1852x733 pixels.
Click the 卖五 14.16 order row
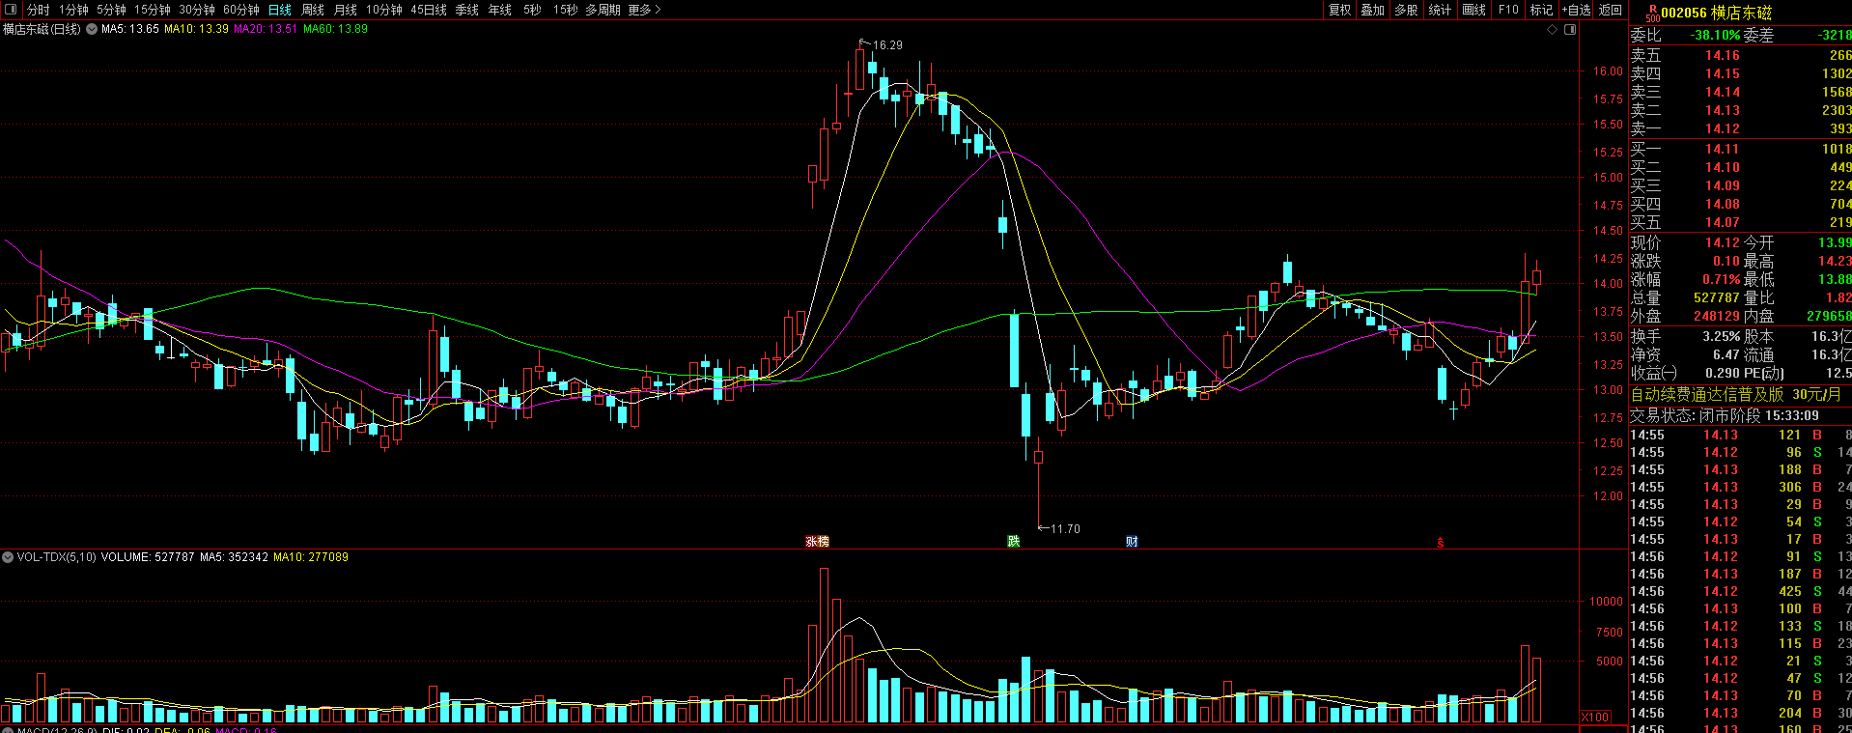1741,55
